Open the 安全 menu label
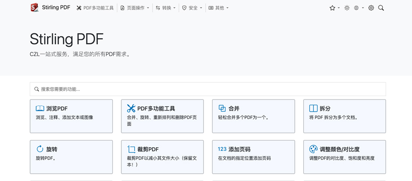Screen dimensions: 412x181 (x=193, y=8)
